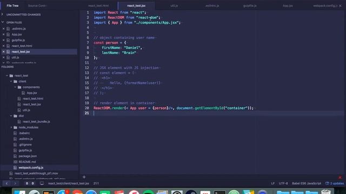Image resolution: width=346 pixels, height=194 pixels.
Task: Open react_test.html under the client folder
Action: click(x=33, y=99)
